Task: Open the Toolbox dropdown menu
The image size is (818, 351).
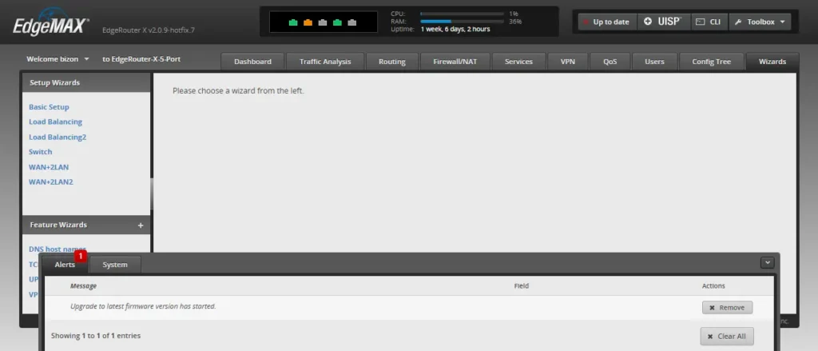Action: click(759, 22)
